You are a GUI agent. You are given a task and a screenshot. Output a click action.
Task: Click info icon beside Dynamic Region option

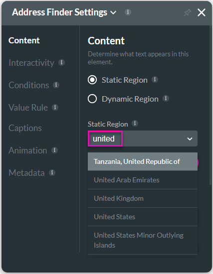click(166, 98)
